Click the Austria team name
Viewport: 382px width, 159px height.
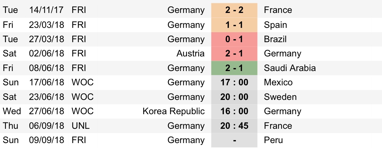(191, 53)
